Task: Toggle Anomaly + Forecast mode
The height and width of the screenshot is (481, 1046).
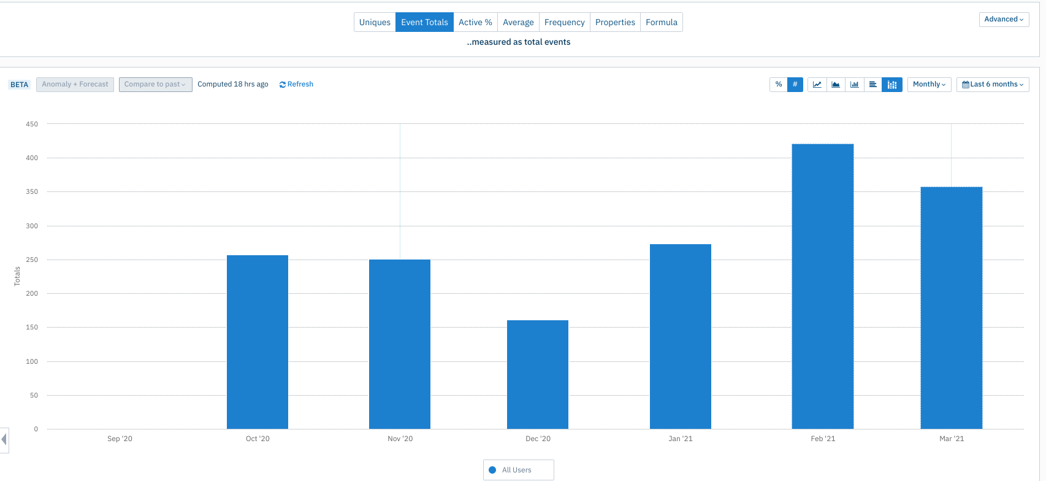Action: tap(75, 85)
